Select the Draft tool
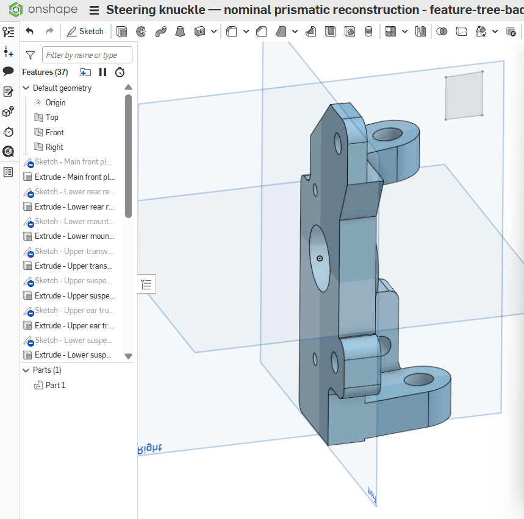The width and height of the screenshot is (524, 519). click(281, 32)
